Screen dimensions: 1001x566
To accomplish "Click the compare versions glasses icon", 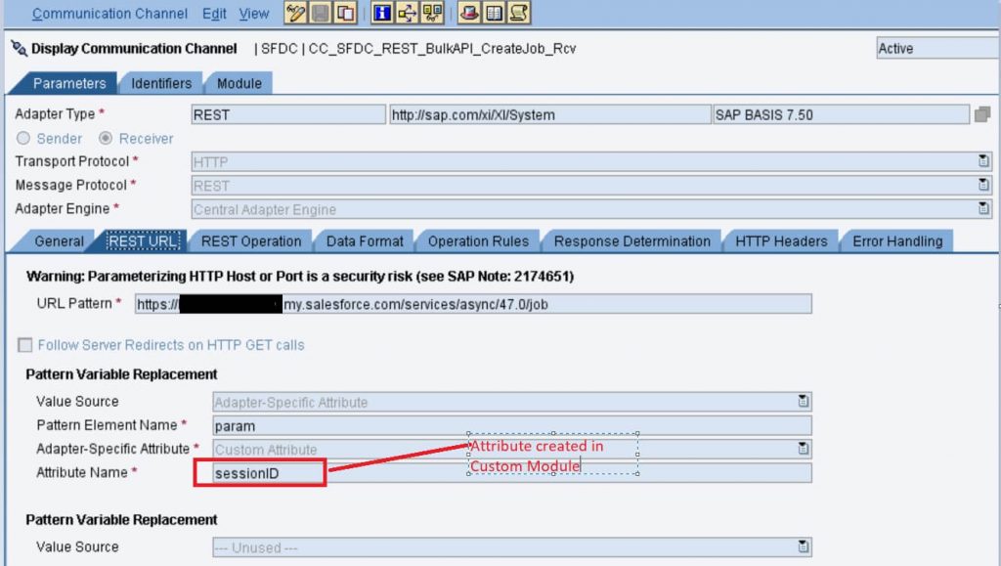I will 432,13.
